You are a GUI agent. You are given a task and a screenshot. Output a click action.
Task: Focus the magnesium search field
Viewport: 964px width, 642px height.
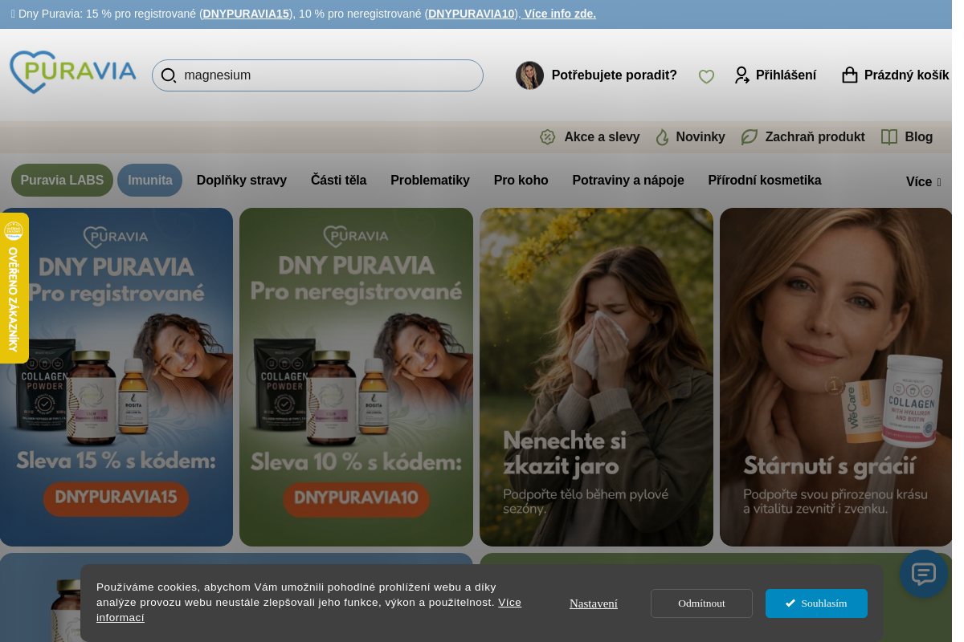click(x=317, y=75)
